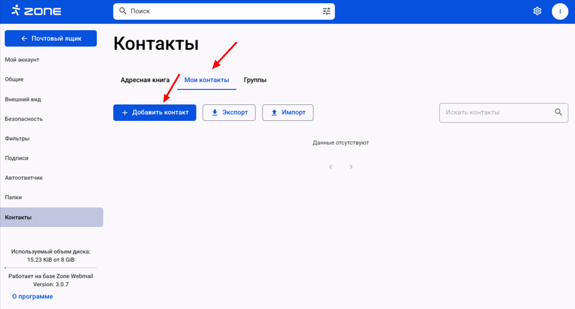575x309 pixels.
Task: Go to previous page of contacts
Action: pyautogui.click(x=331, y=167)
